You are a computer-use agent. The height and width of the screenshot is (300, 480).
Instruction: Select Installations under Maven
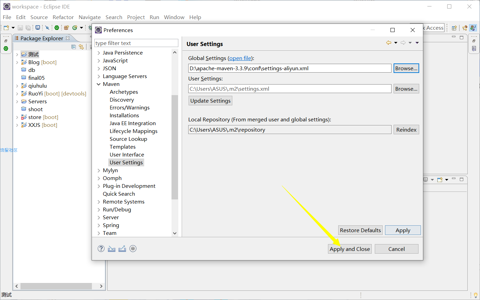pyautogui.click(x=124, y=116)
